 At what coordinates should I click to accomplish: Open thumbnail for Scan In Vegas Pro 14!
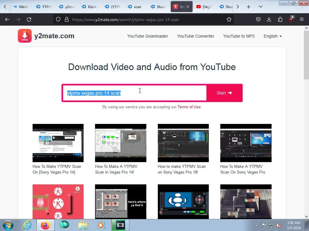coord(121,143)
